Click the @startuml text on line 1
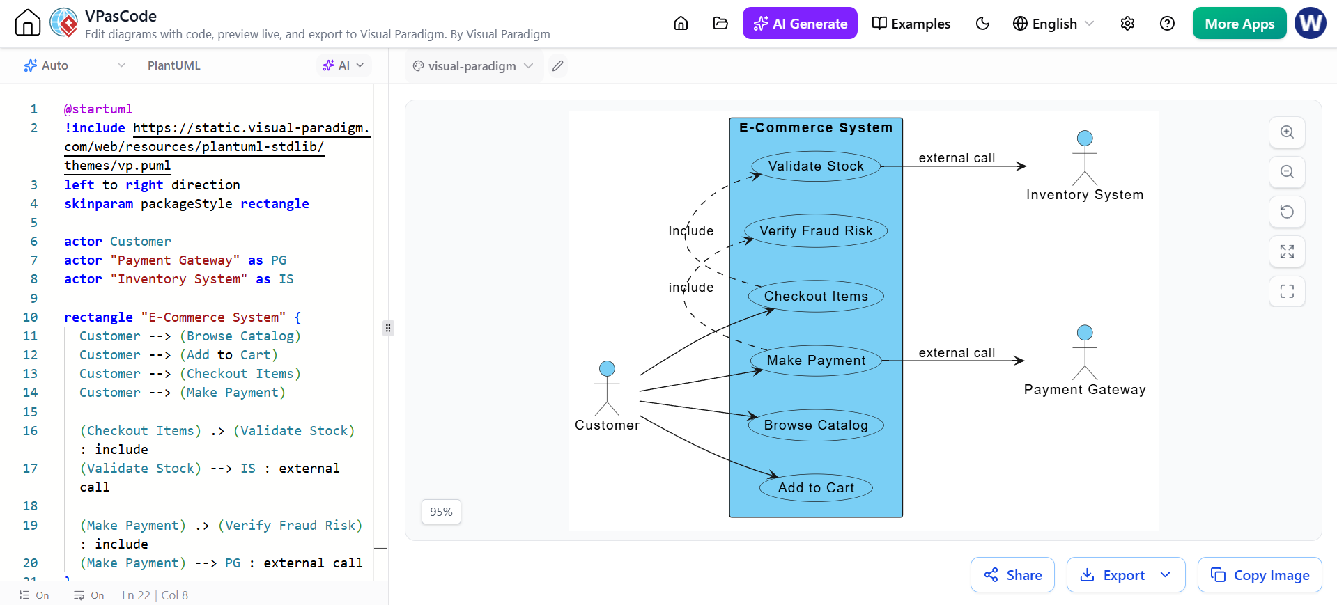This screenshot has width=1337, height=605. click(98, 109)
